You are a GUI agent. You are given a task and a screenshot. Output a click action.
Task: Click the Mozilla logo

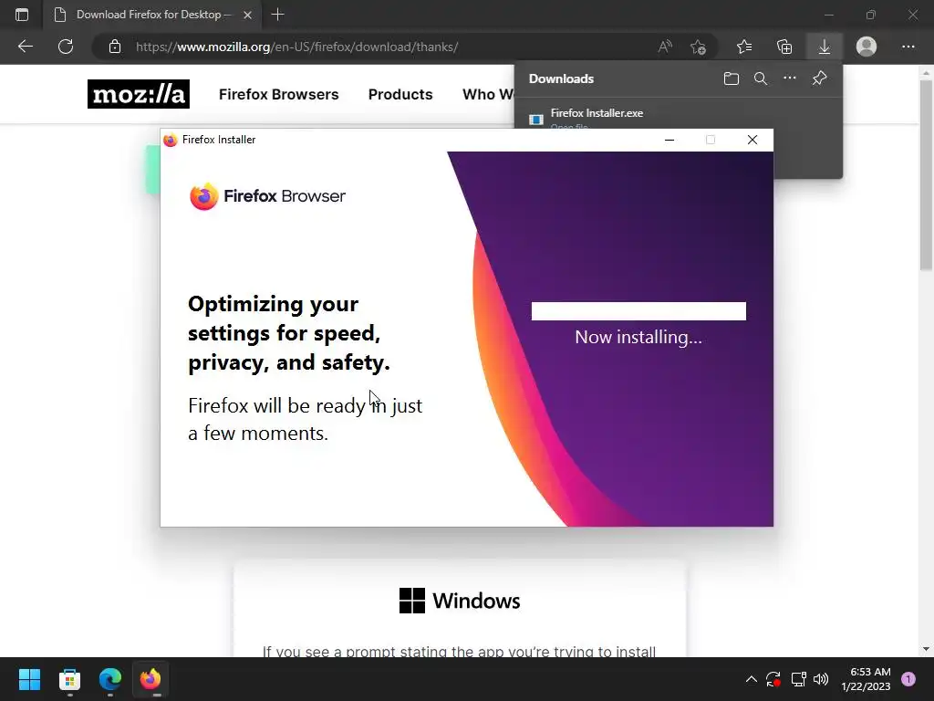coord(139,94)
